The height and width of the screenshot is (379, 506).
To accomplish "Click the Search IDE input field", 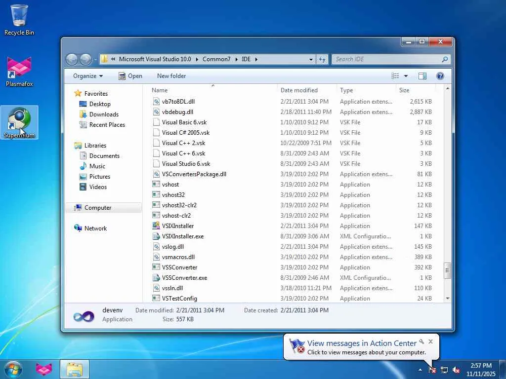I will coord(387,59).
